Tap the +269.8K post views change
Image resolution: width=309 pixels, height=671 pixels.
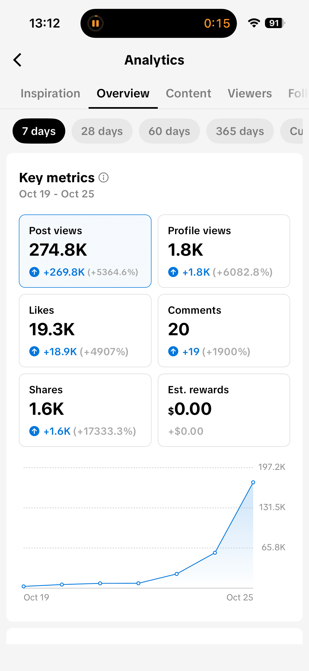(x=64, y=272)
